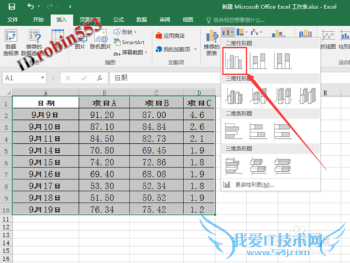Image resolution: width=350 pixels, height=263 pixels.
Task: Select column B header
Action: [x=104, y=93]
